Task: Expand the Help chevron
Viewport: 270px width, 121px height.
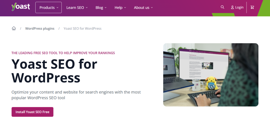Action: [x=125, y=8]
